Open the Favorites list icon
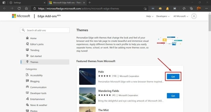This screenshot has height=112, width=211. click(184, 8)
